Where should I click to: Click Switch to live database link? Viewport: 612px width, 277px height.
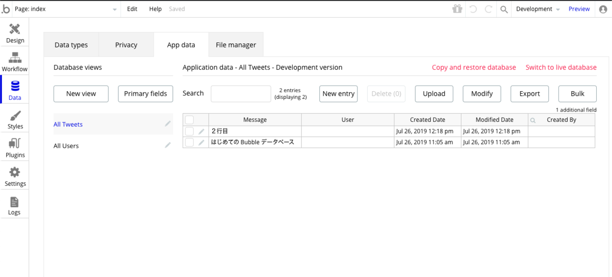561,67
